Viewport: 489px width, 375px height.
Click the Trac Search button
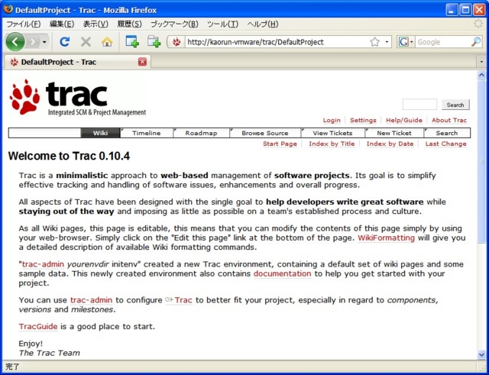click(455, 105)
